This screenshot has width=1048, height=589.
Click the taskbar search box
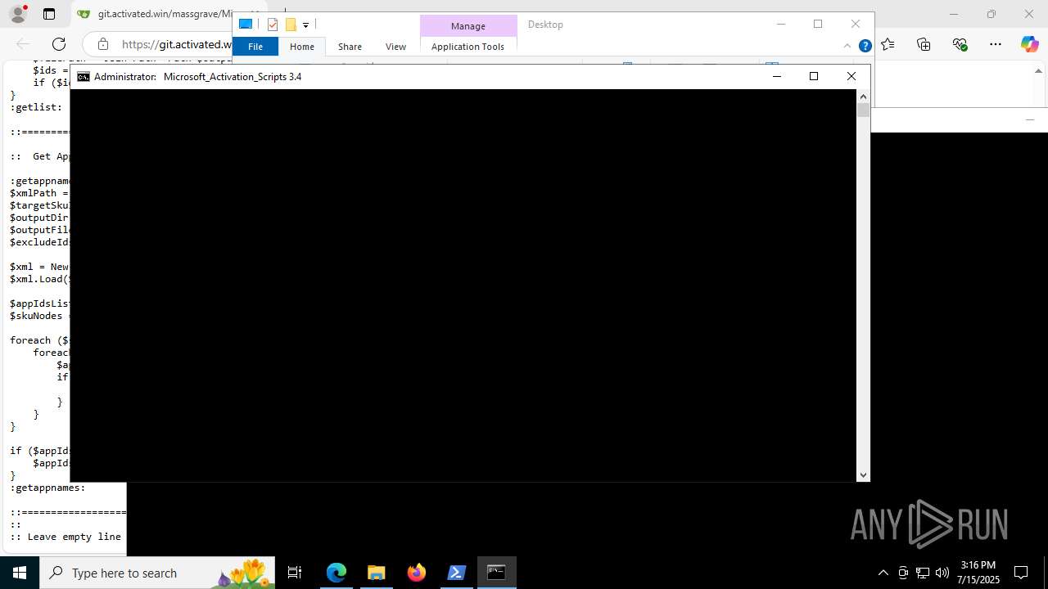157,573
